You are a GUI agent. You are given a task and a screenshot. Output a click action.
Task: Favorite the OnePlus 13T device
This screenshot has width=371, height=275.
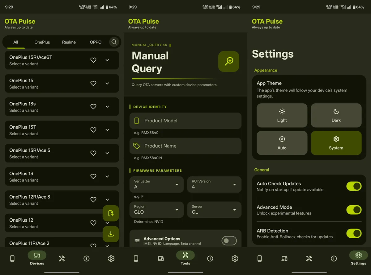click(x=93, y=130)
